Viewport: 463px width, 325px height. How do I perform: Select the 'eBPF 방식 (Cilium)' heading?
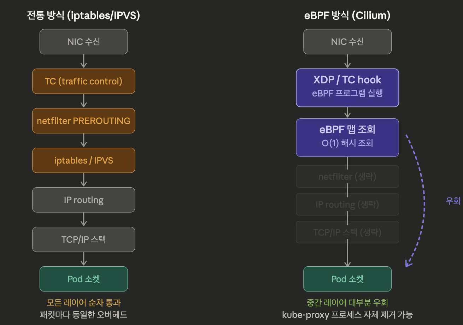tap(347, 16)
